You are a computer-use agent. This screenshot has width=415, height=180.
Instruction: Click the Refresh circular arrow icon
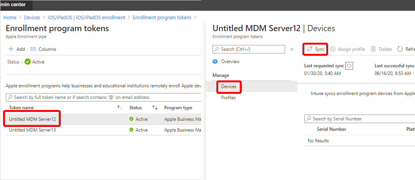[x=400, y=49]
